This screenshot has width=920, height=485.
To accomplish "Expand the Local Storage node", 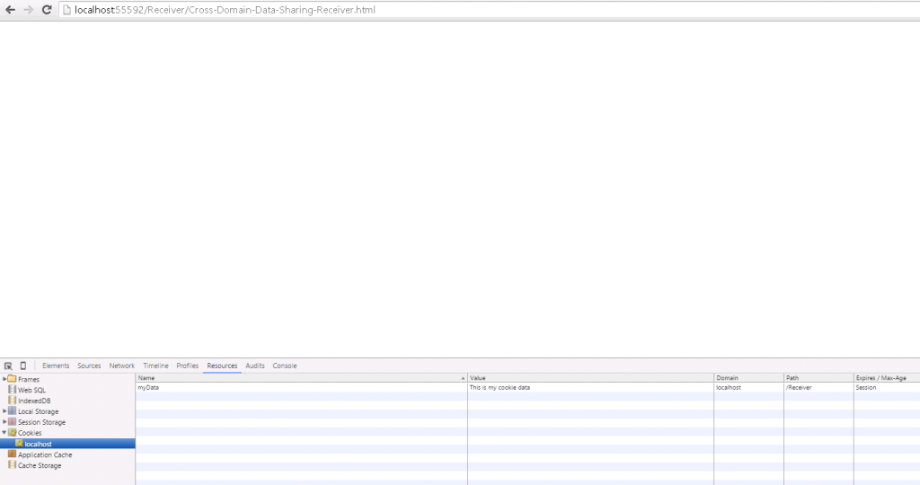I will click(x=4, y=411).
